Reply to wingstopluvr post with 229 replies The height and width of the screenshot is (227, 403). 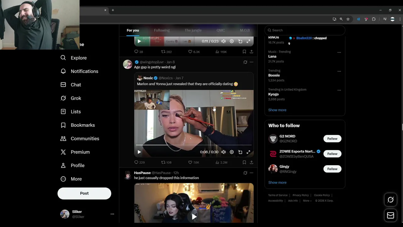click(139, 162)
